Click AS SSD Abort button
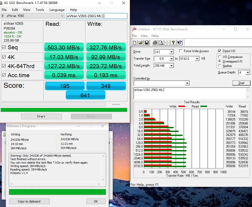252x207 pixels. [91, 117]
